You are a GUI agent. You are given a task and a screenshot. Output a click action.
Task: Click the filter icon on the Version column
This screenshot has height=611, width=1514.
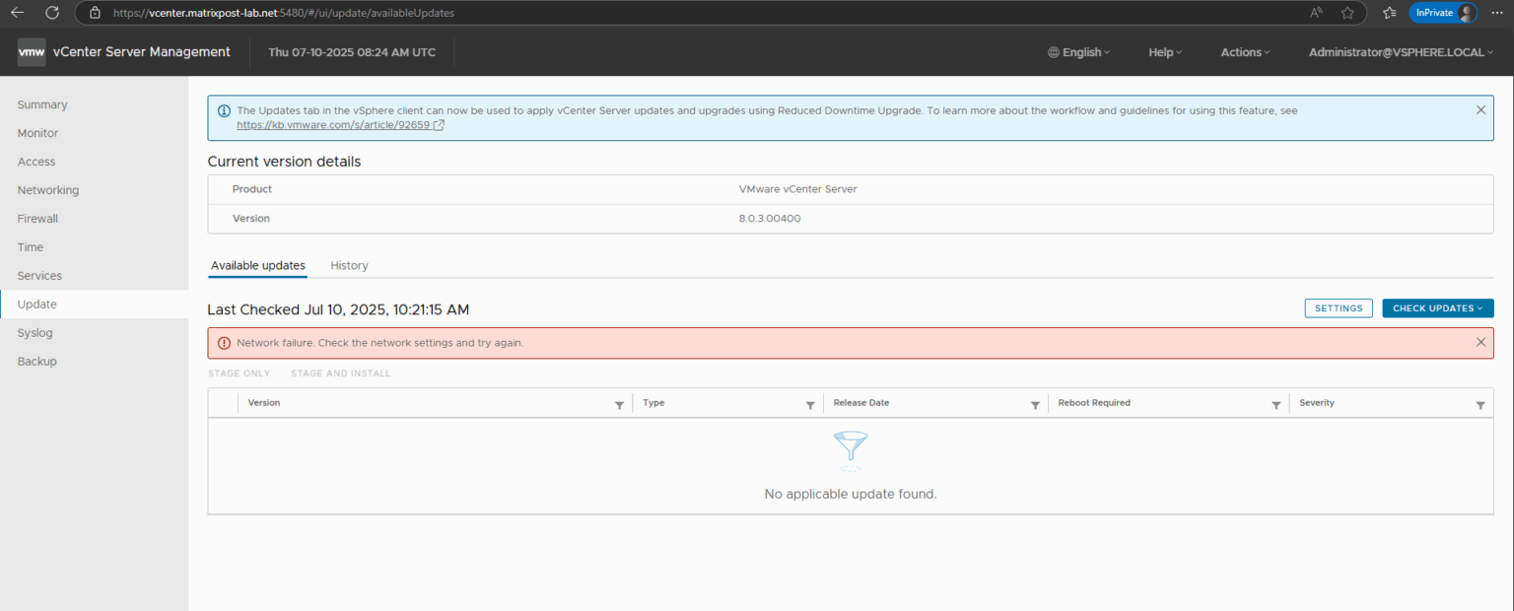(619, 403)
